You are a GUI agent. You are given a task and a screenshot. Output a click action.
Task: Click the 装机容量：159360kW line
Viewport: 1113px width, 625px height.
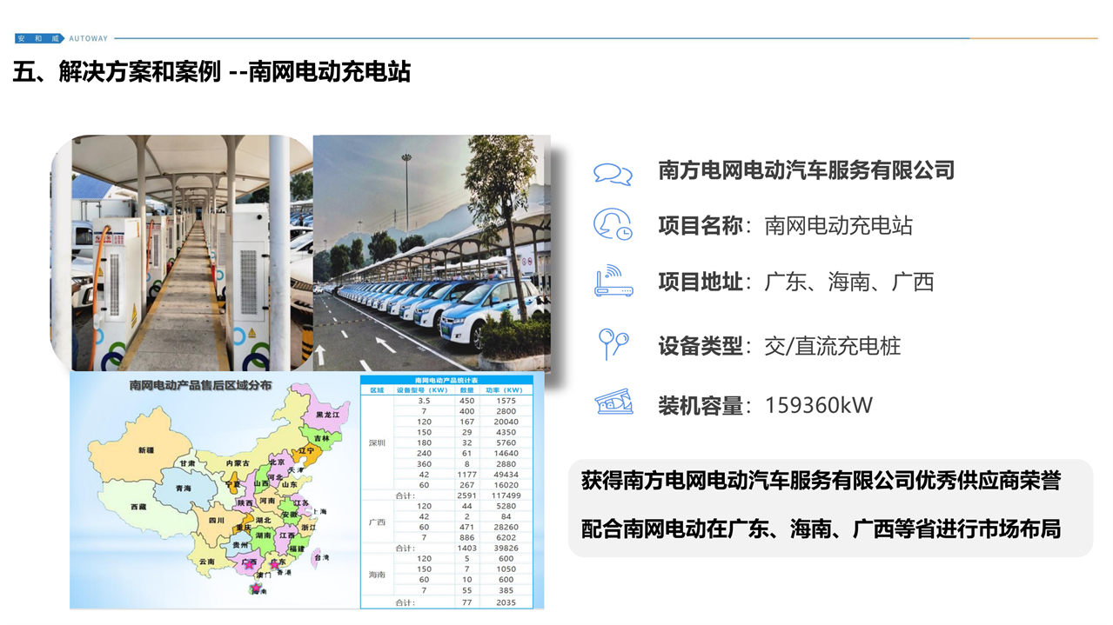pos(766,405)
